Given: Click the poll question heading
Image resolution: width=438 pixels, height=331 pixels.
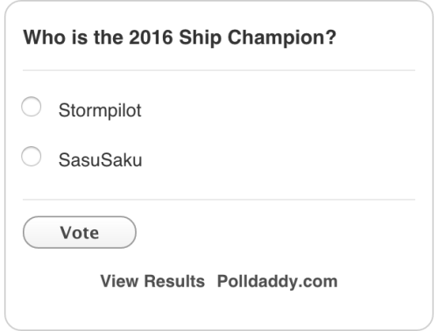Looking at the screenshot, I should click(180, 38).
